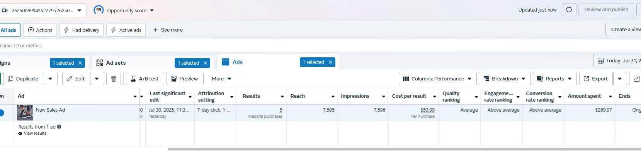Screen dimensions: 641x152
Task: Clear the Ad sets 1 selected filter
Action: (205, 63)
